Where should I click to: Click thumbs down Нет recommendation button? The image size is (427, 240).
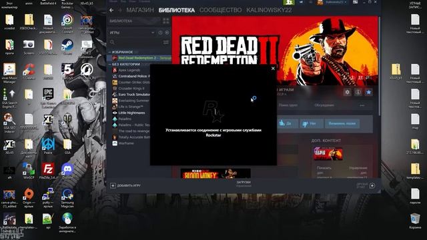click(311, 123)
